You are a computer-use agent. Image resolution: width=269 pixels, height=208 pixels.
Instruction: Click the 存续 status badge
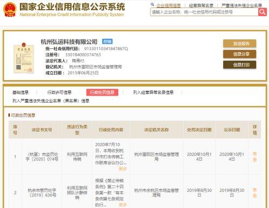(107, 41)
